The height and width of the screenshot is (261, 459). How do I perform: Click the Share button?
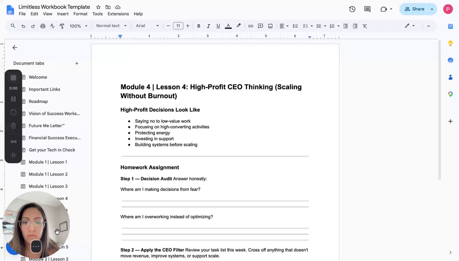tap(414, 9)
